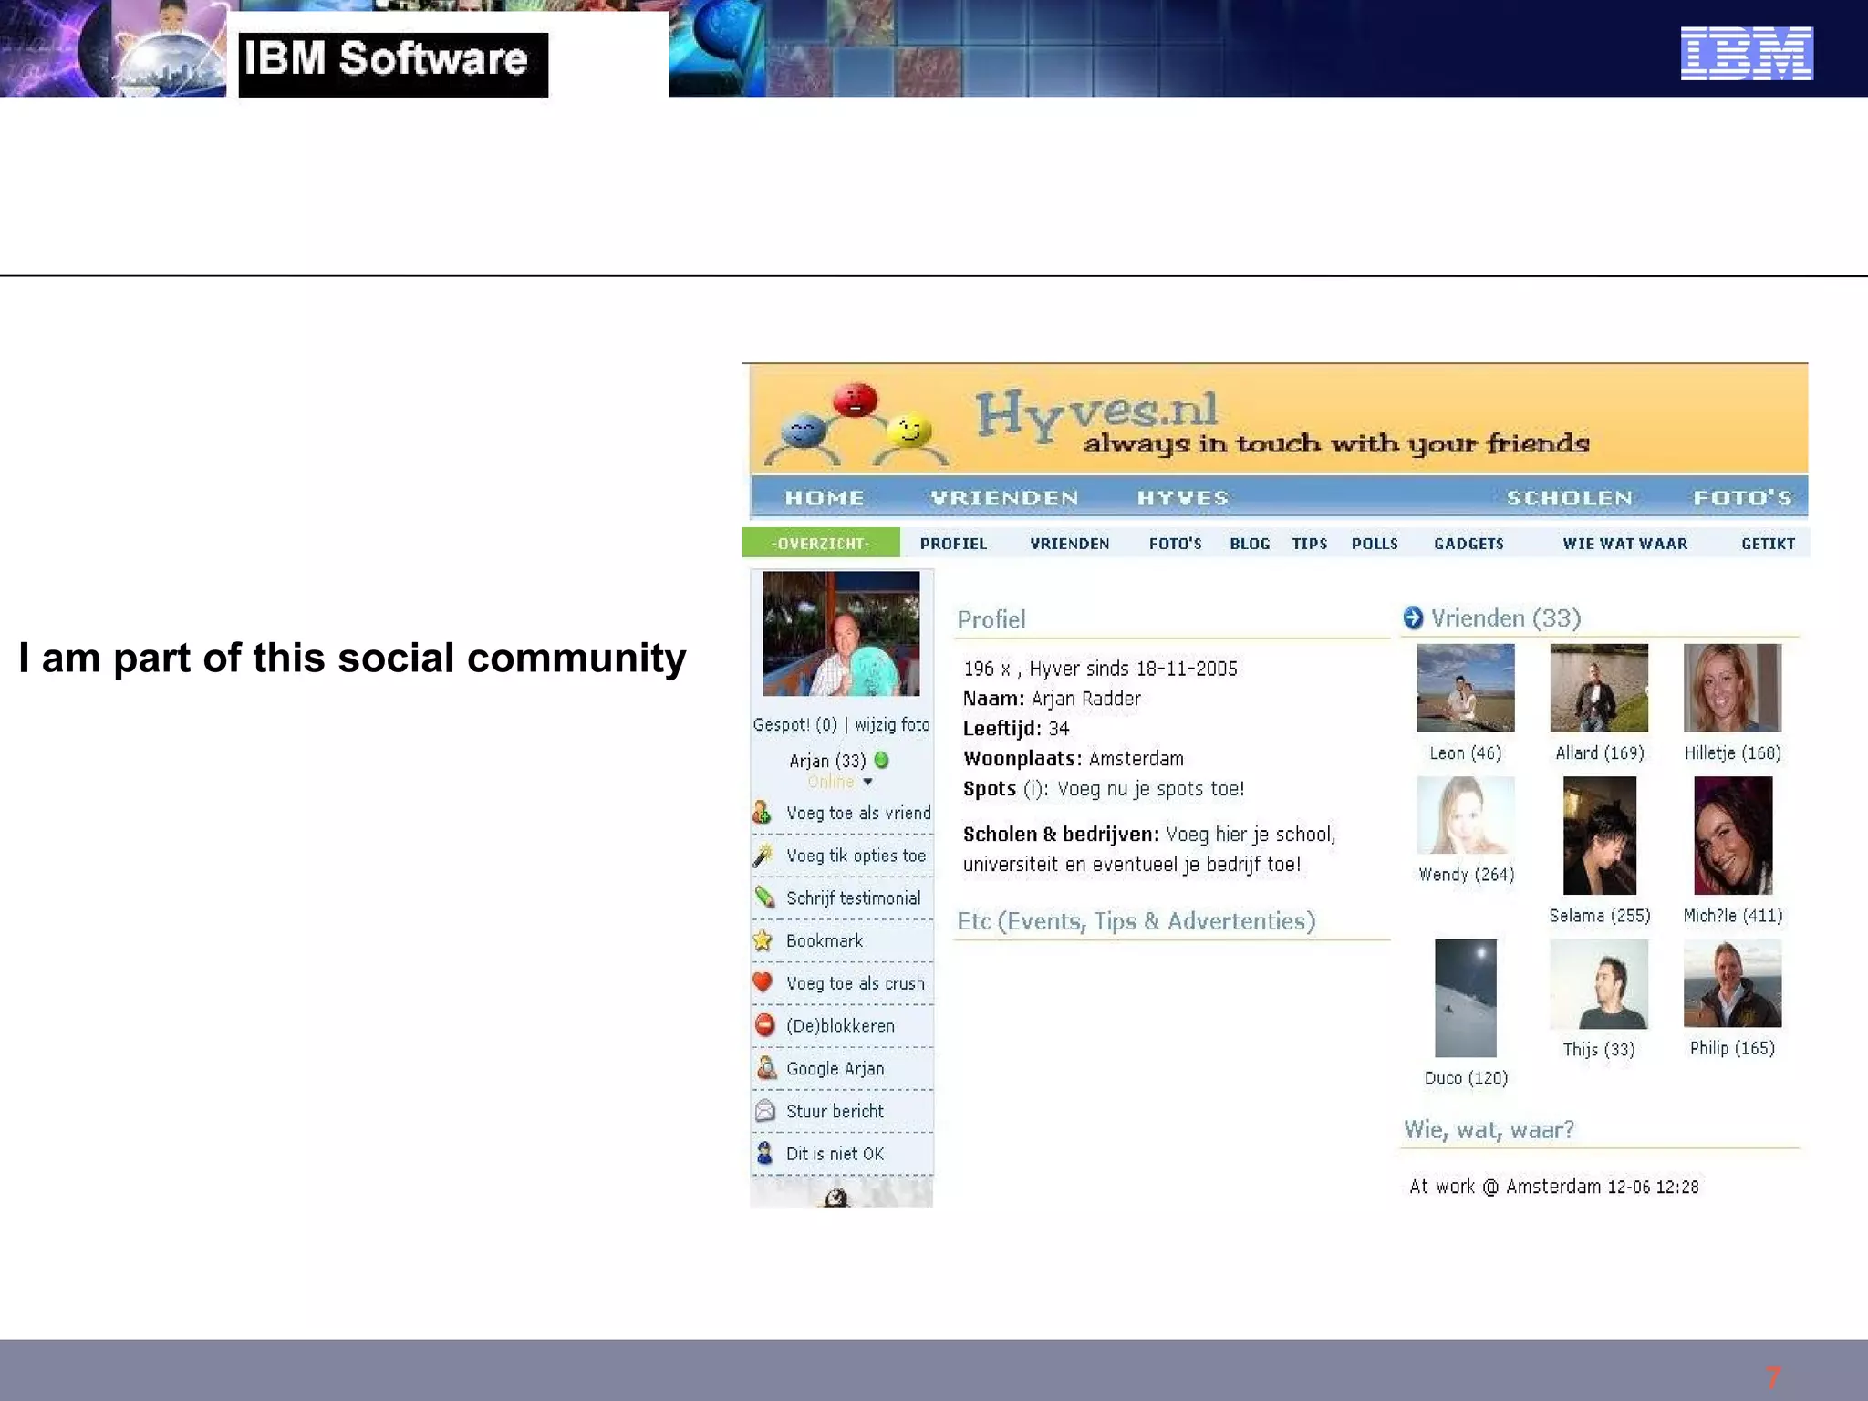Image resolution: width=1868 pixels, height=1401 pixels.
Task: Click the star icon beside Bookmark
Action: 763,940
